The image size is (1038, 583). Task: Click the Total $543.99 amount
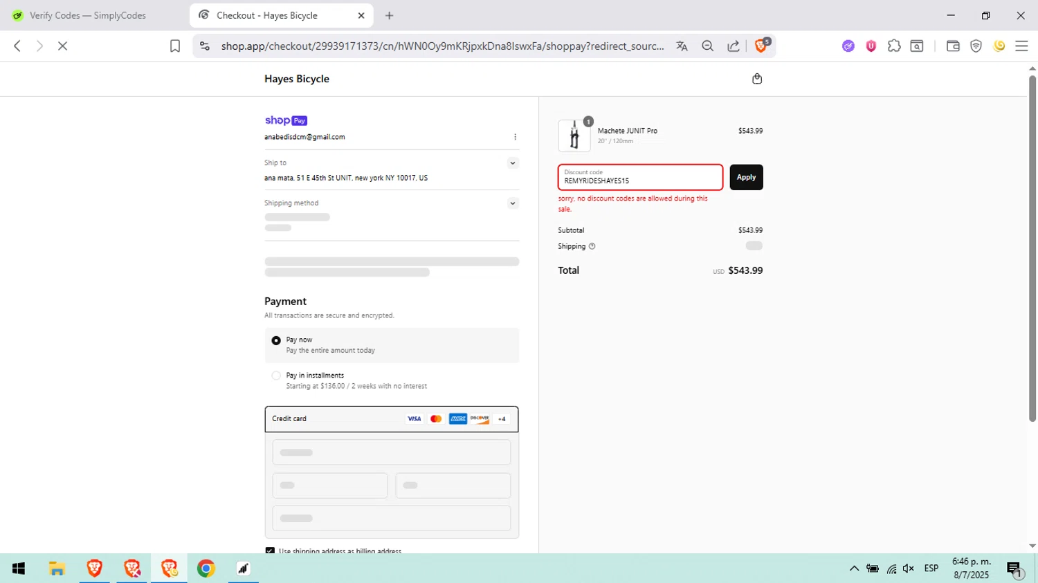745,270
